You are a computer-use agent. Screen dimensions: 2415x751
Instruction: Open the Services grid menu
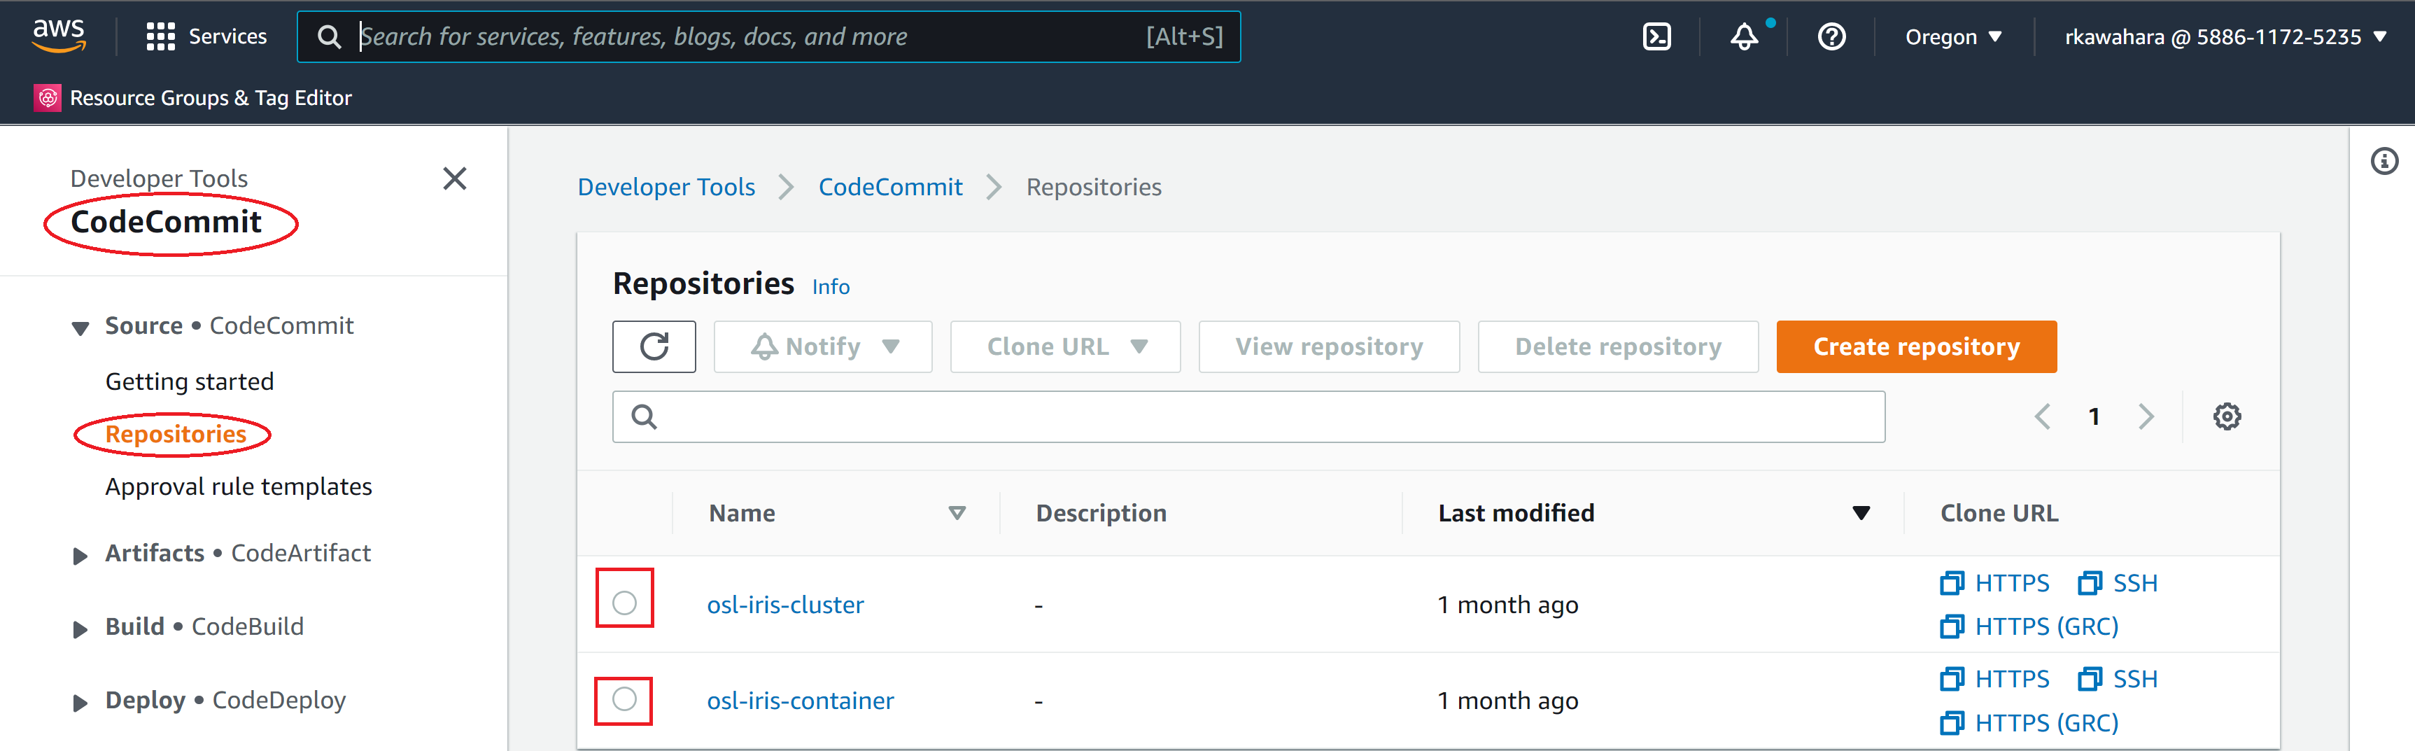pyautogui.click(x=160, y=36)
